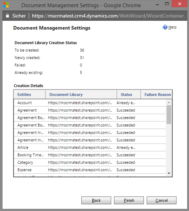Sort by the Failure Reason column header
This screenshot has width=189, height=211.
pos(157,94)
